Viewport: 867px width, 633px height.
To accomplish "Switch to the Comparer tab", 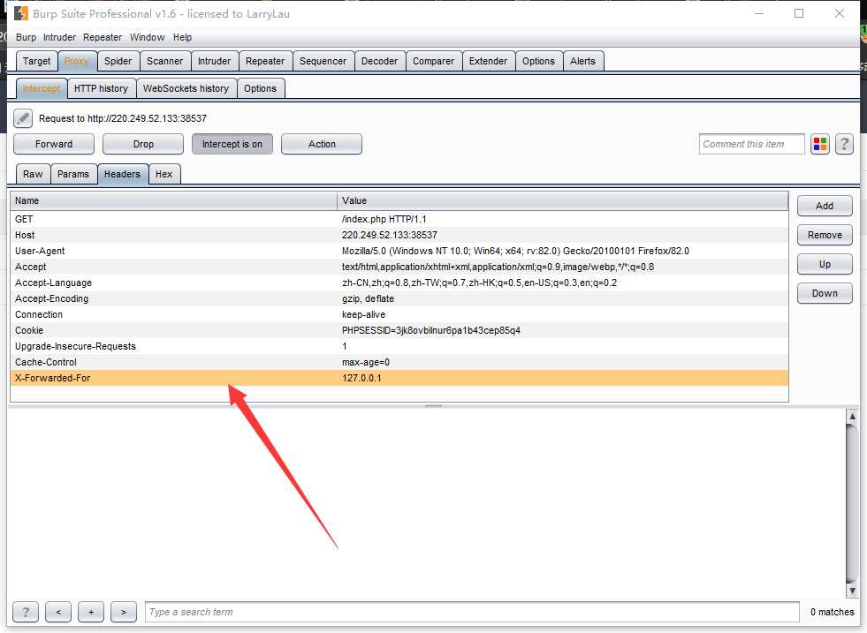I will coord(433,61).
